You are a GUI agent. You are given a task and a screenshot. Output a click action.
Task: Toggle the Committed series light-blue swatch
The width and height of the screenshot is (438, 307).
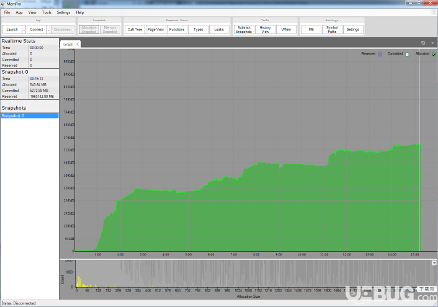pyautogui.click(x=407, y=54)
